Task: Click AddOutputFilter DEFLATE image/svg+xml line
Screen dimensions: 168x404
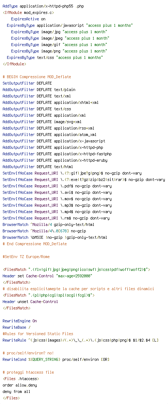Action: pos(42,122)
